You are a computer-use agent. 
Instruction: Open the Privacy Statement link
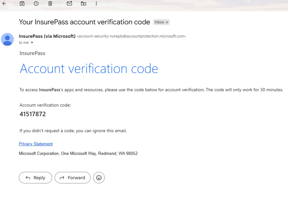coord(36,144)
